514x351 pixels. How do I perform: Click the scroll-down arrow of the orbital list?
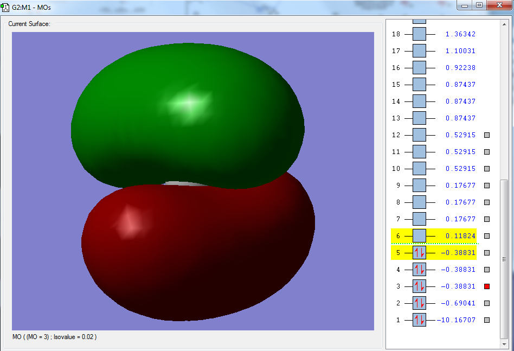[x=504, y=344]
